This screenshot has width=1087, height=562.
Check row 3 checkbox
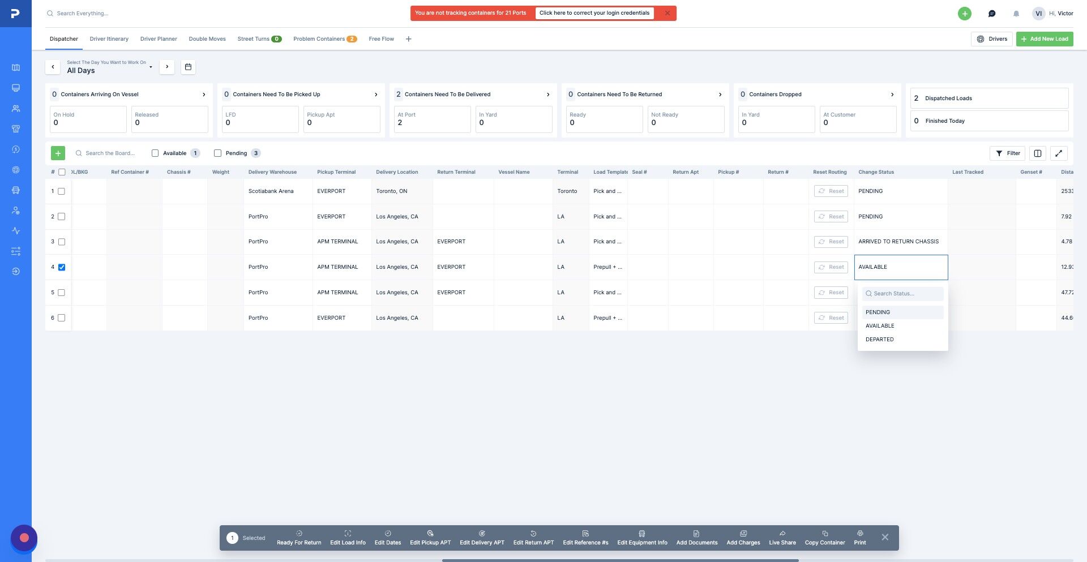62,242
